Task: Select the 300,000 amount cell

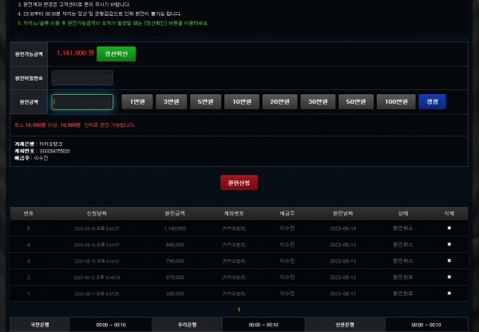Action: 175,294
